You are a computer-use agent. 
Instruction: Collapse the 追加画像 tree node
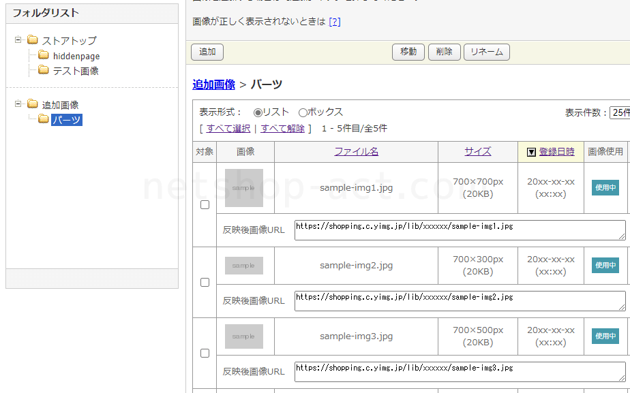pyautogui.click(x=18, y=104)
